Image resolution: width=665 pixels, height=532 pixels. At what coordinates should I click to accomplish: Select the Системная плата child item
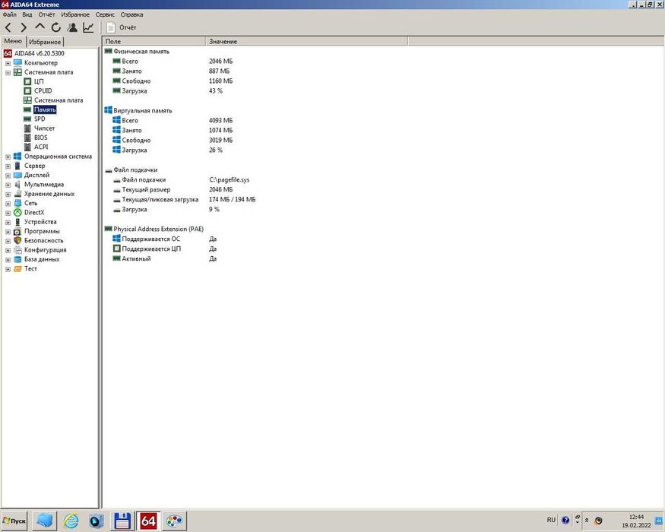(x=59, y=100)
